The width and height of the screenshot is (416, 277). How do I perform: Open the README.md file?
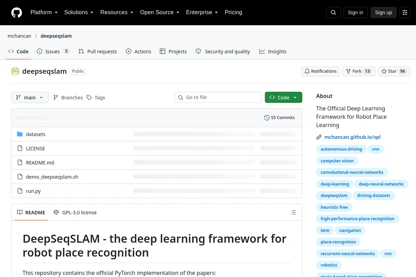[x=40, y=162]
